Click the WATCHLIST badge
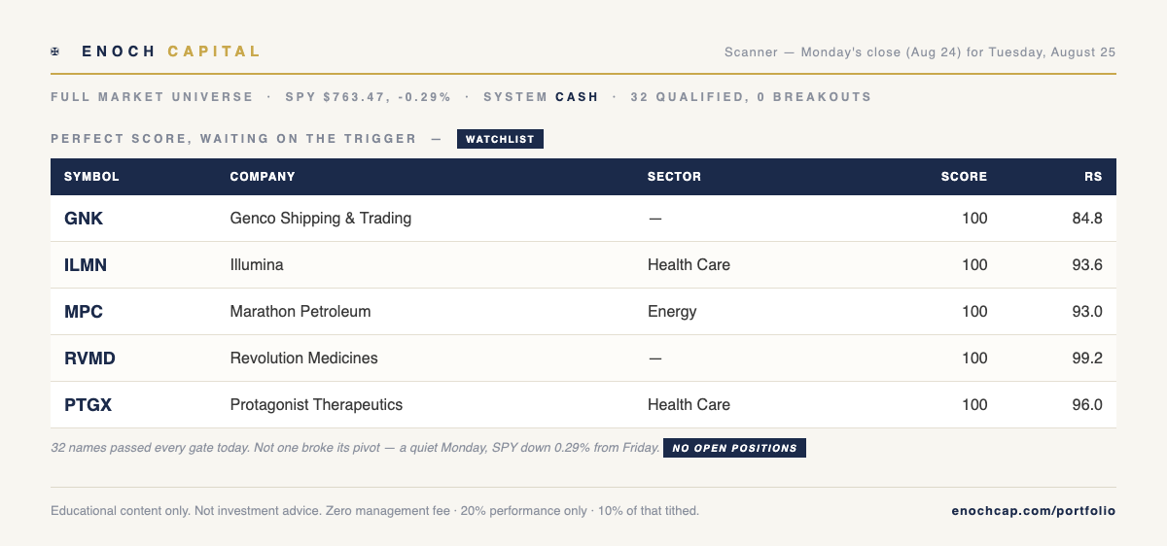The image size is (1167, 546). [x=500, y=139]
